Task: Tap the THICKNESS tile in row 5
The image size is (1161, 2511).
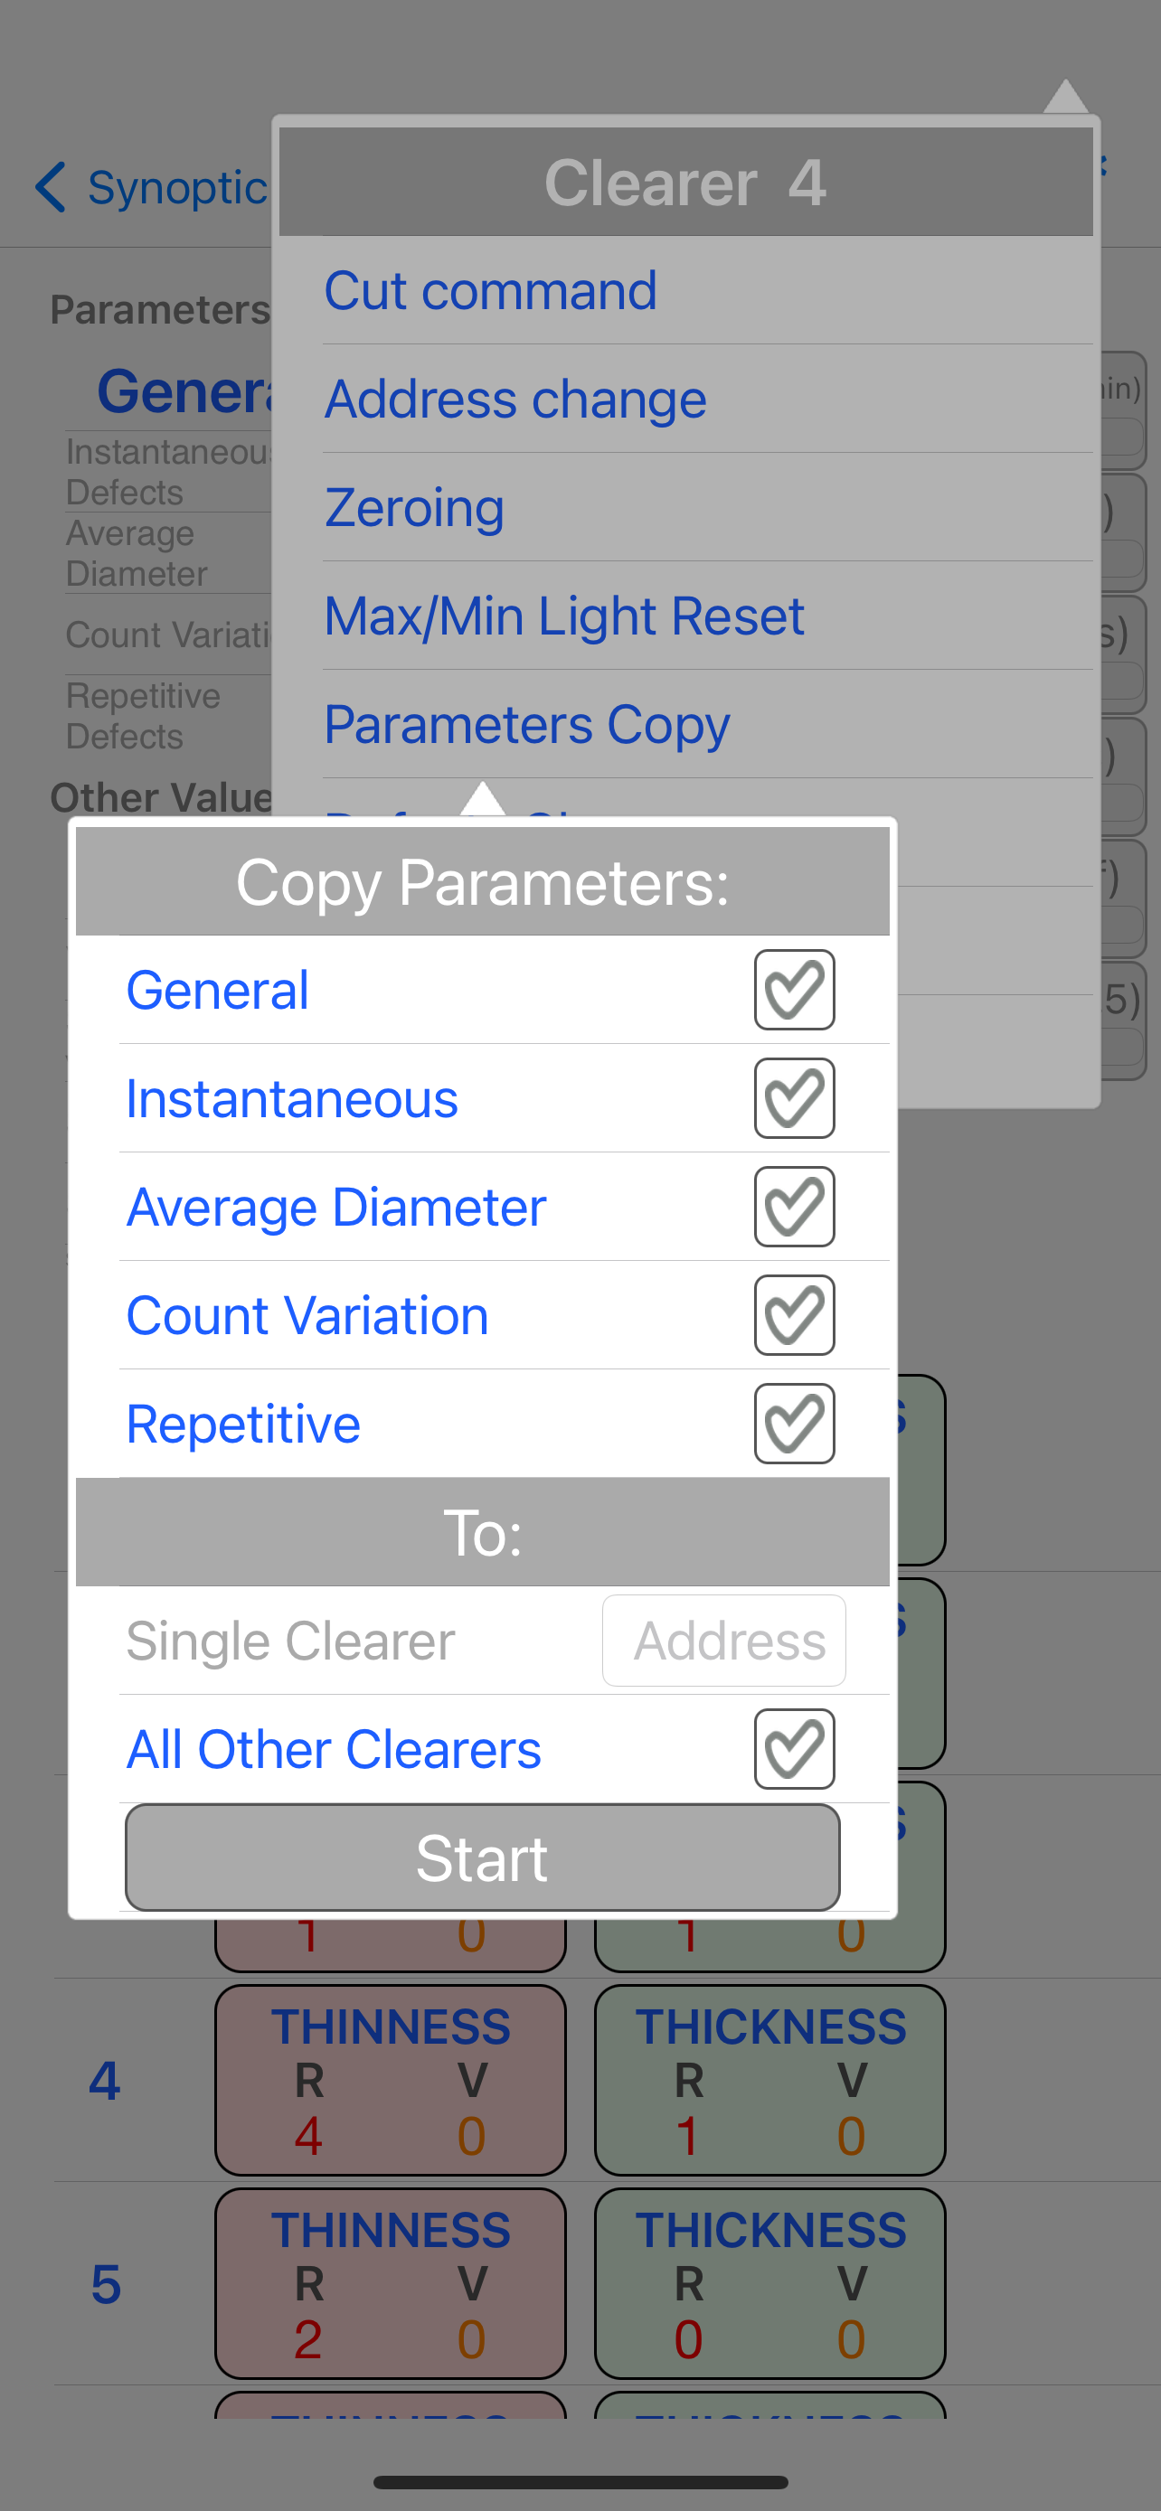Action: click(x=769, y=2282)
